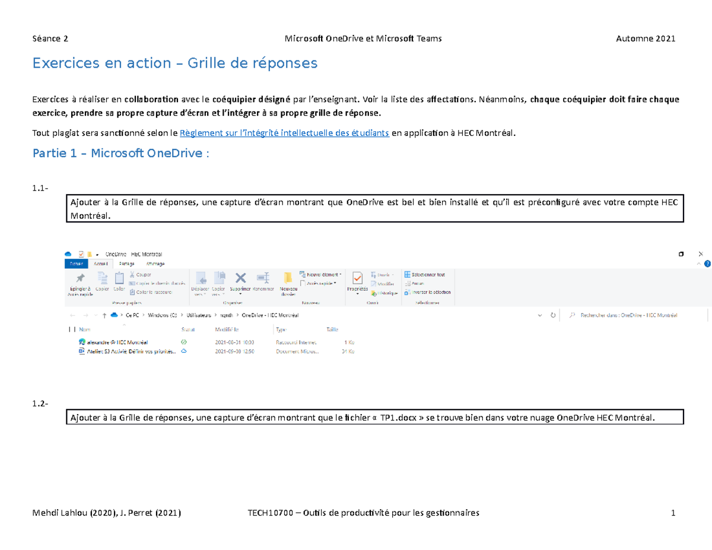Screen dimensions: 712x550
Task: Click the Sélectionner tout button
Action: click(x=428, y=275)
